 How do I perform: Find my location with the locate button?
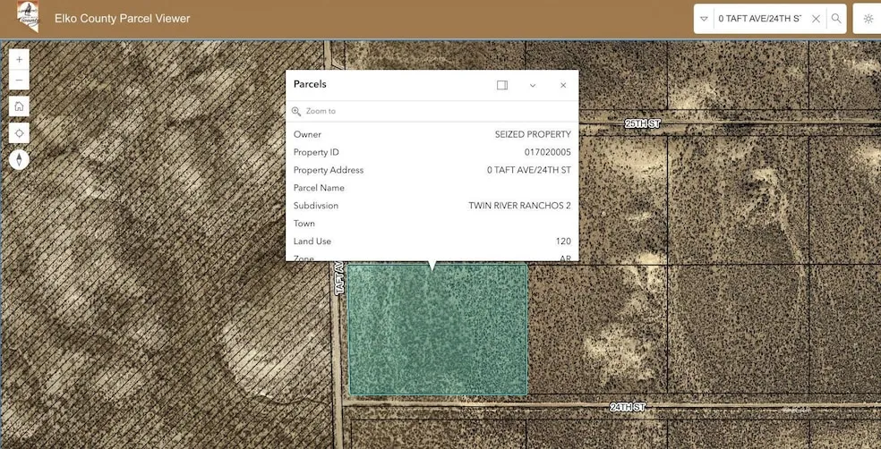(x=19, y=133)
